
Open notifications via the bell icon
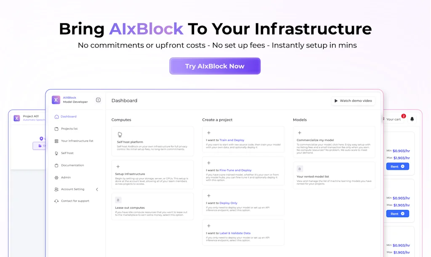[x=412, y=119]
